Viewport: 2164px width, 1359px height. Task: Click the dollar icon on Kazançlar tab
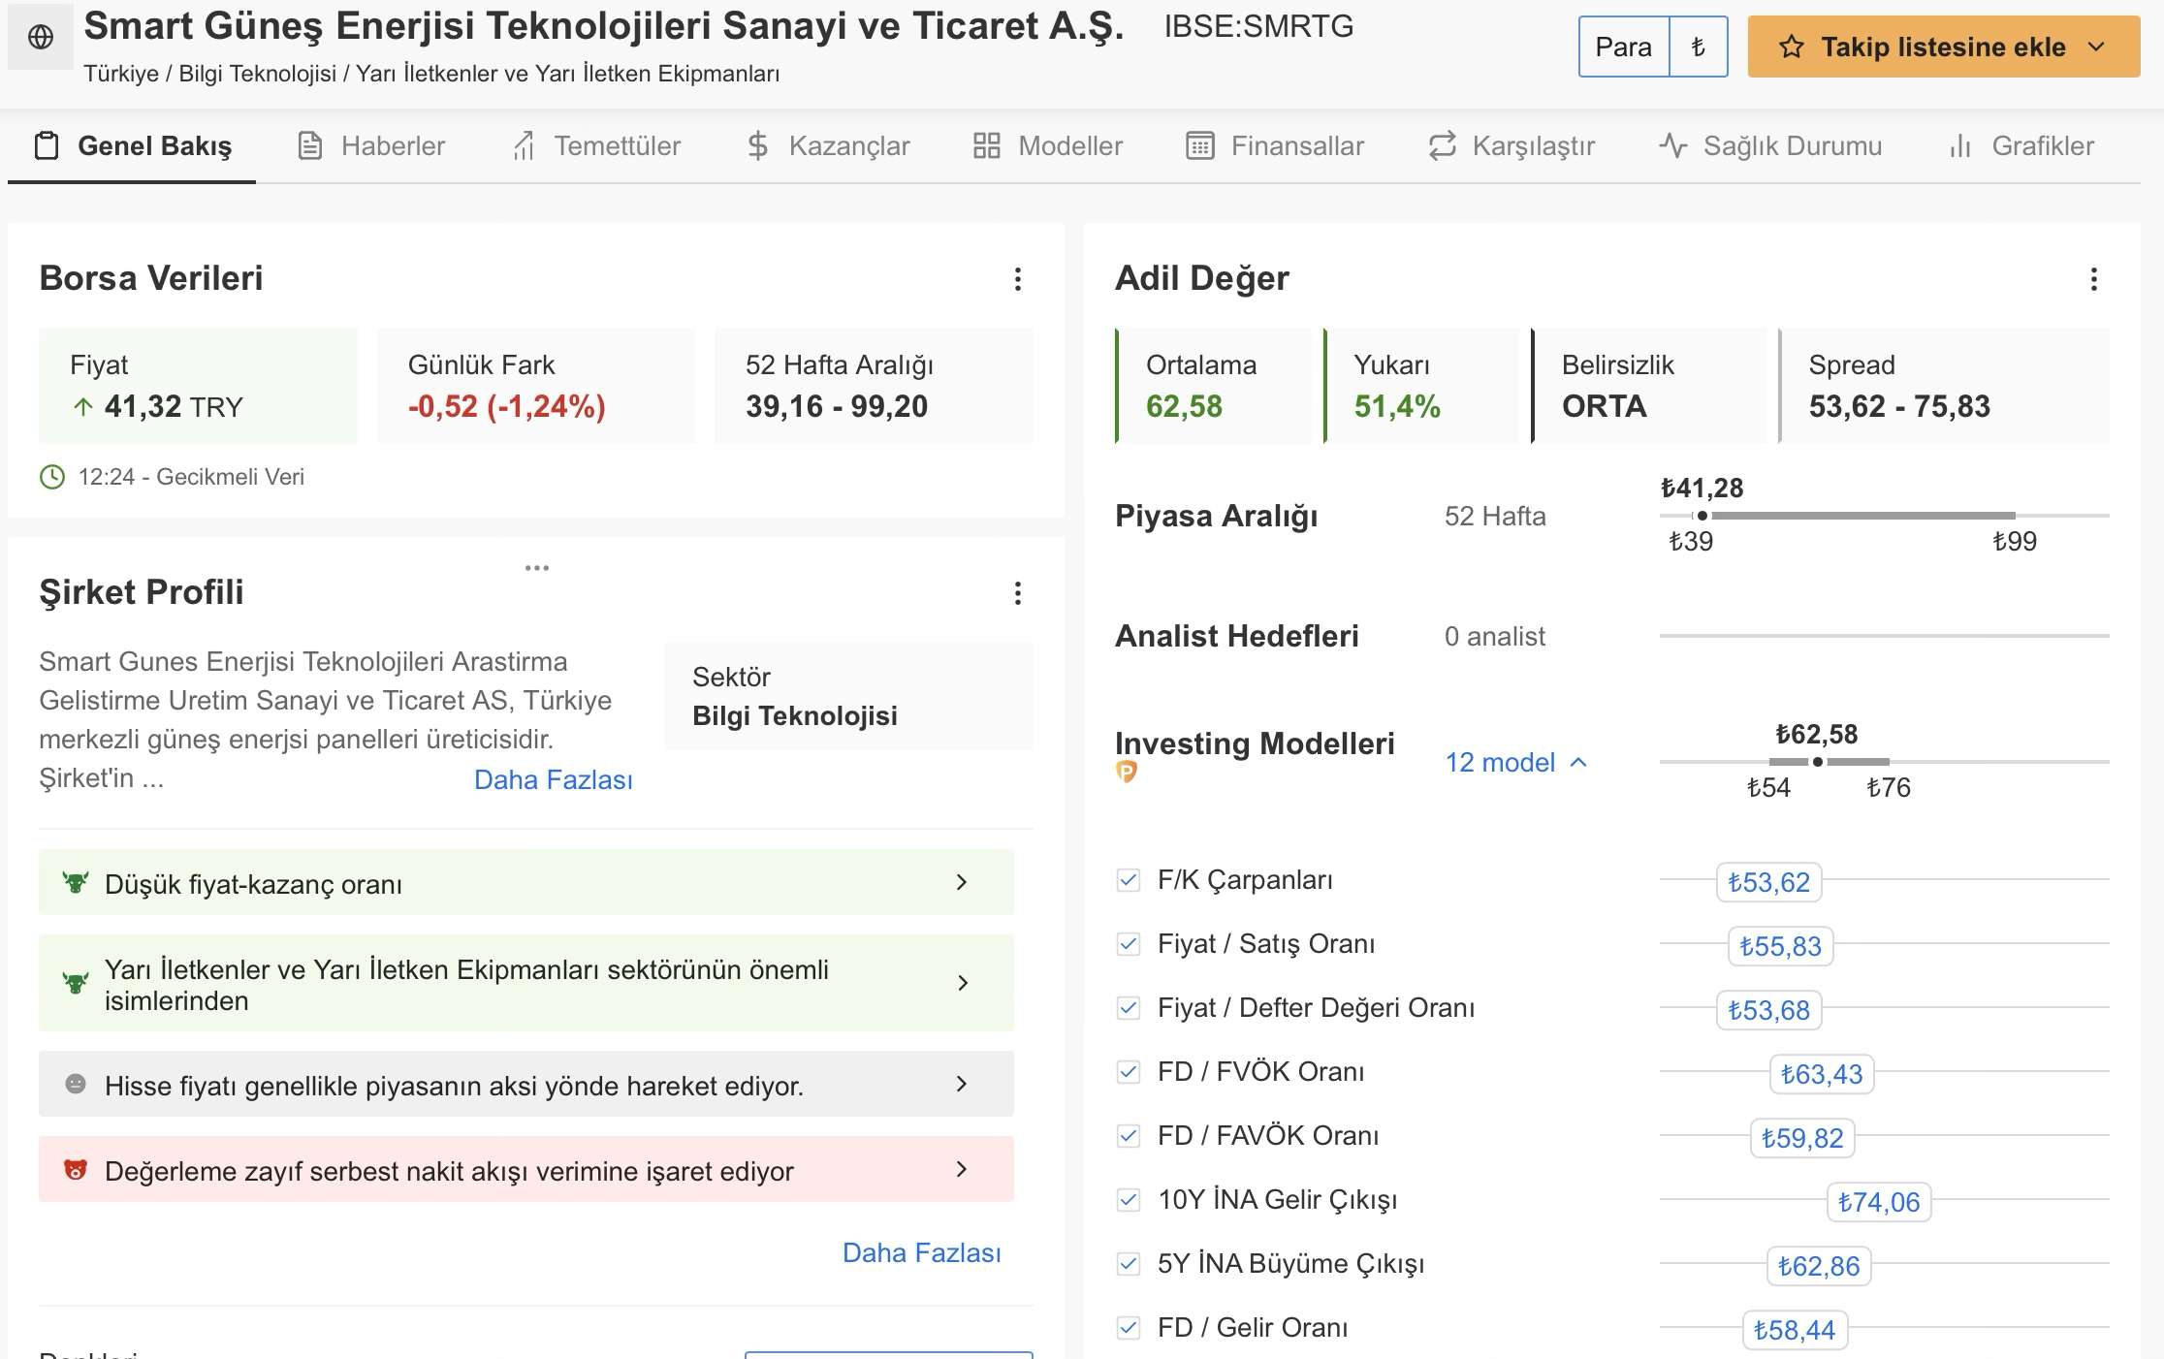[758, 146]
